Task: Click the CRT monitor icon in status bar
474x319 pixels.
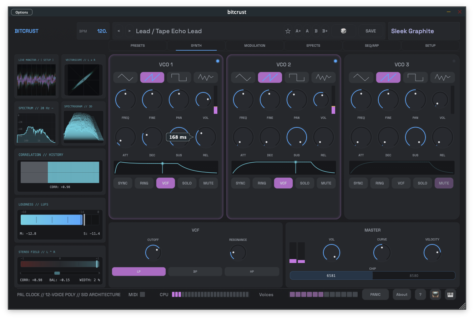Action: [435, 294]
